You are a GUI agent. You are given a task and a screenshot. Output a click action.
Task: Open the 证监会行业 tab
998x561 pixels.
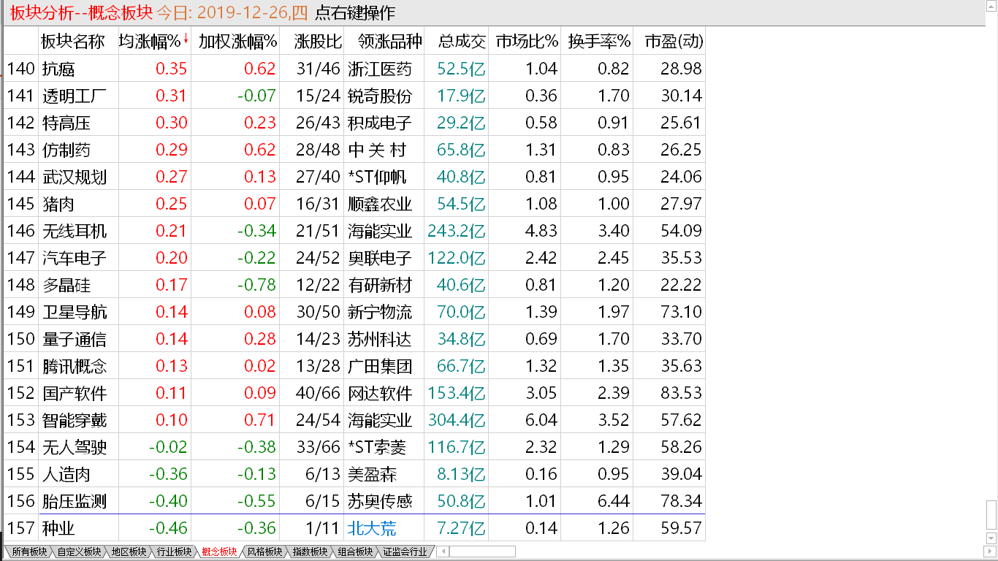(x=405, y=552)
